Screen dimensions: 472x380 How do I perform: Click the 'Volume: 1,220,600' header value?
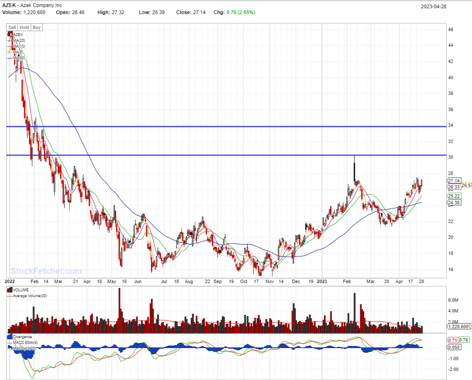click(24, 12)
